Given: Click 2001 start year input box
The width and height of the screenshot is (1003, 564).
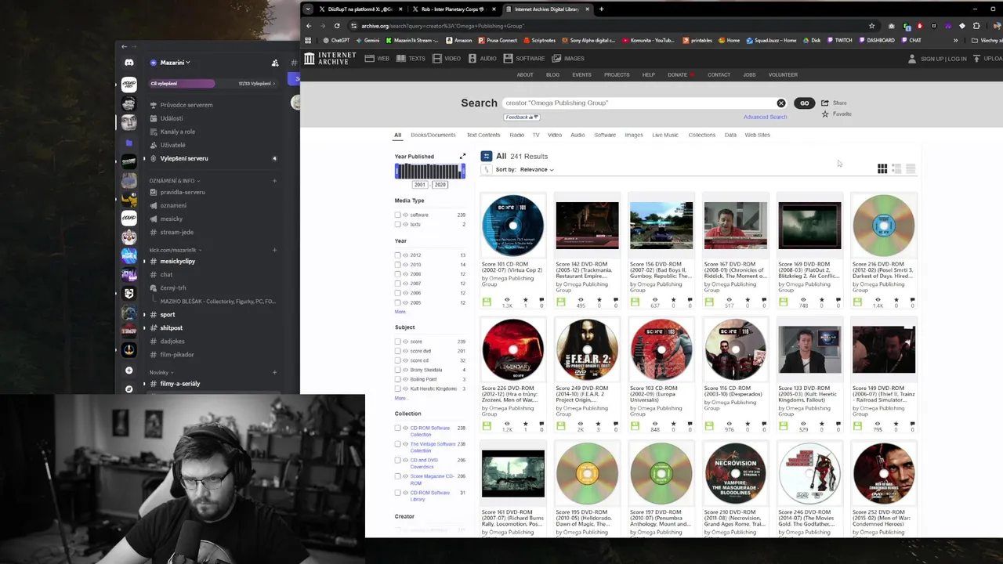Looking at the screenshot, I should click(x=420, y=185).
